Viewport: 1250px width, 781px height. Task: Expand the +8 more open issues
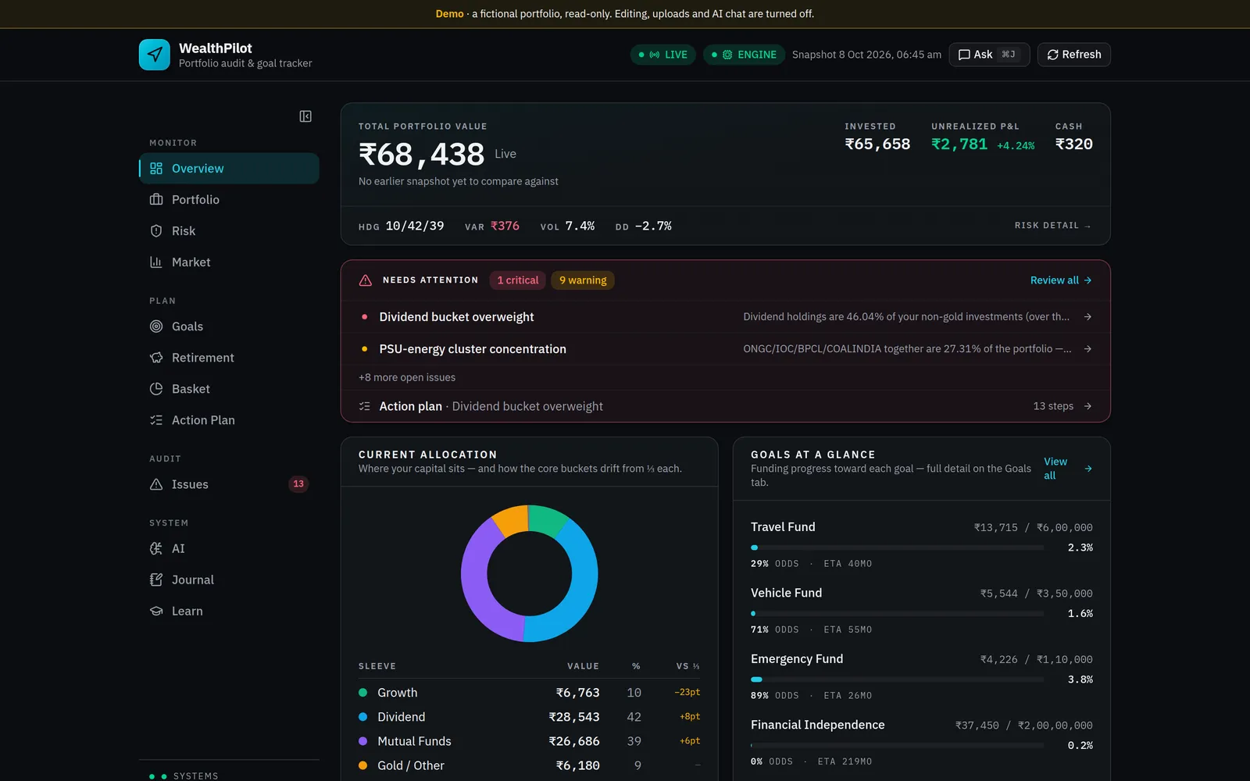[407, 377]
